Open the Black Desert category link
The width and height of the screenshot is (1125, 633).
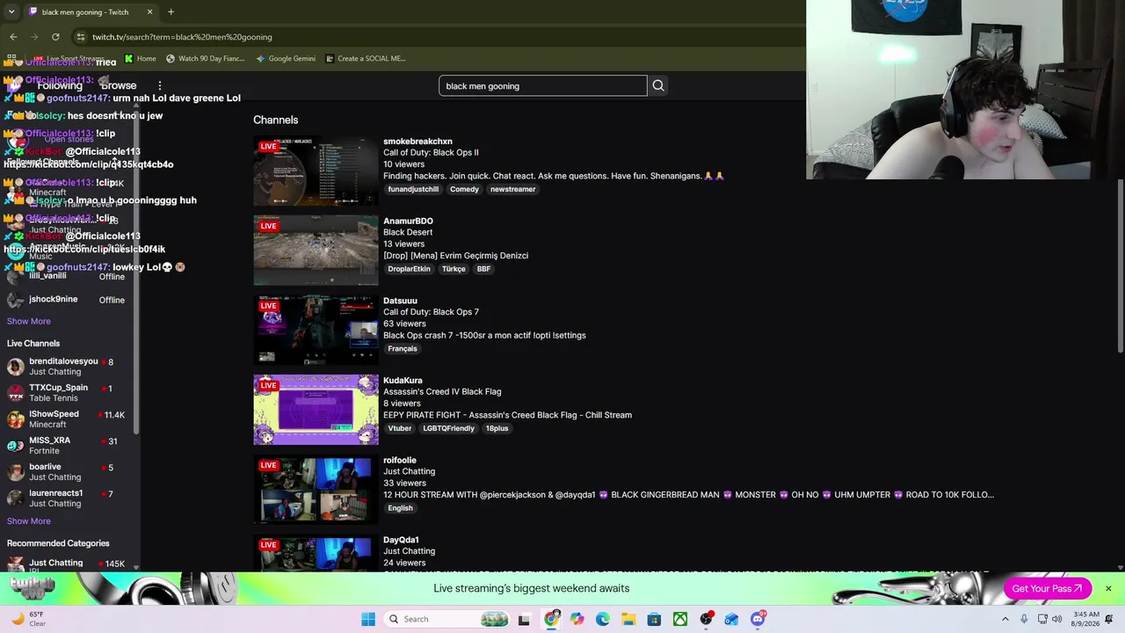408,232
